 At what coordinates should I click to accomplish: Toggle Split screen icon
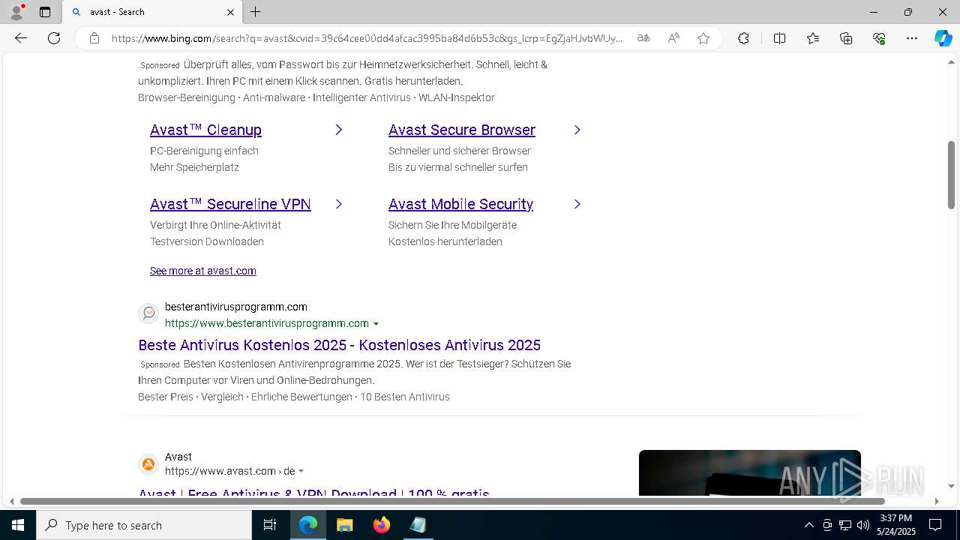[779, 38]
